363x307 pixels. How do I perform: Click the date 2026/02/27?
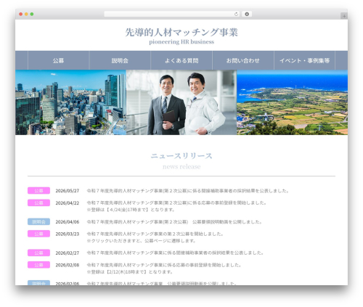point(68,253)
